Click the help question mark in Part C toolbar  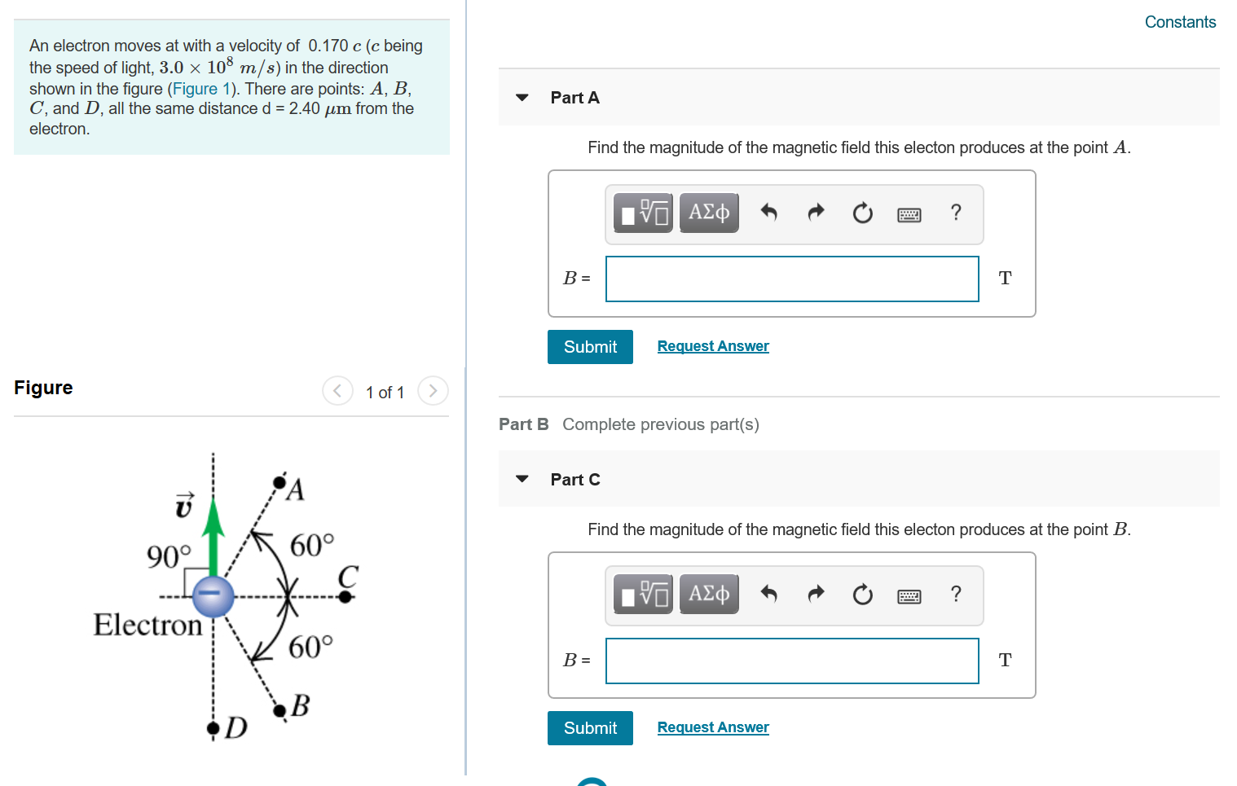(x=955, y=595)
